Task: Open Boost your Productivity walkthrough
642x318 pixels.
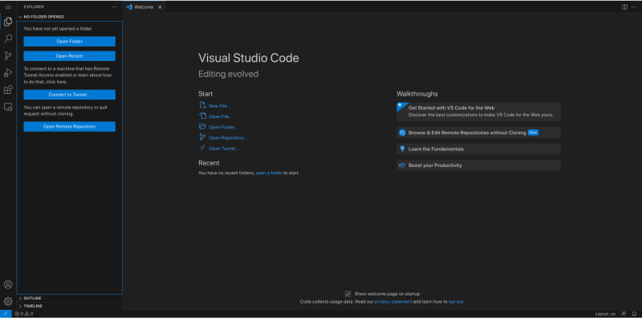Action: click(x=478, y=165)
